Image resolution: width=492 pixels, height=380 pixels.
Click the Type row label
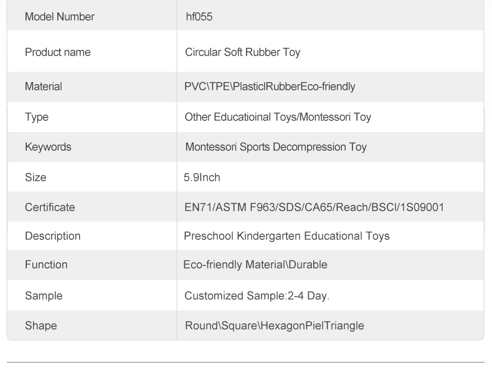[x=36, y=116]
